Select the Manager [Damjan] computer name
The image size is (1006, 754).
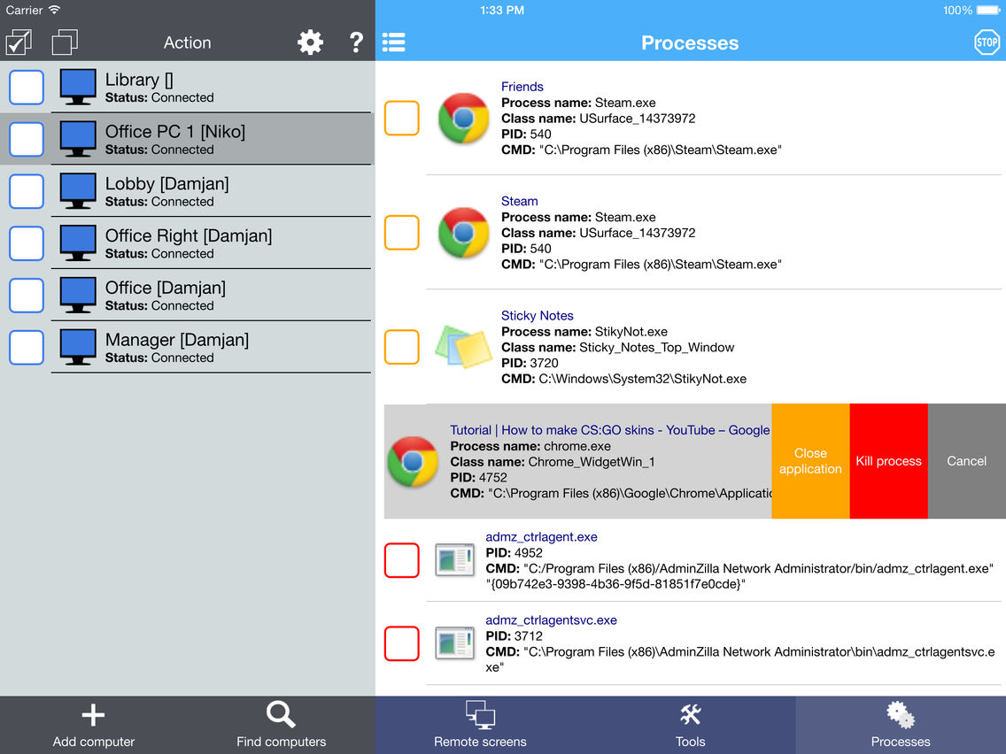click(177, 339)
